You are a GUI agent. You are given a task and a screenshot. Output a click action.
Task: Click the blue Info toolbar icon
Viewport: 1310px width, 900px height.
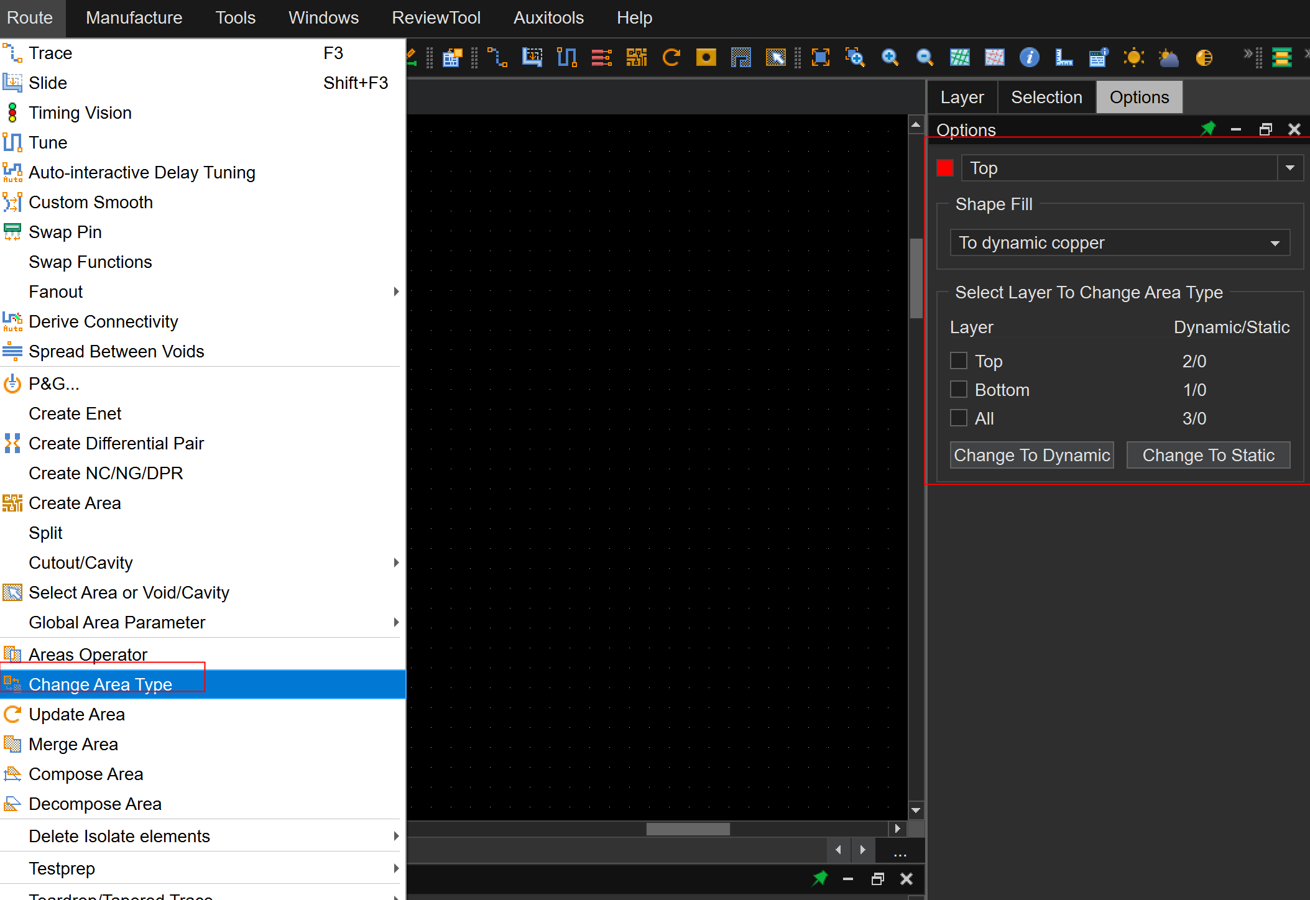click(1029, 58)
